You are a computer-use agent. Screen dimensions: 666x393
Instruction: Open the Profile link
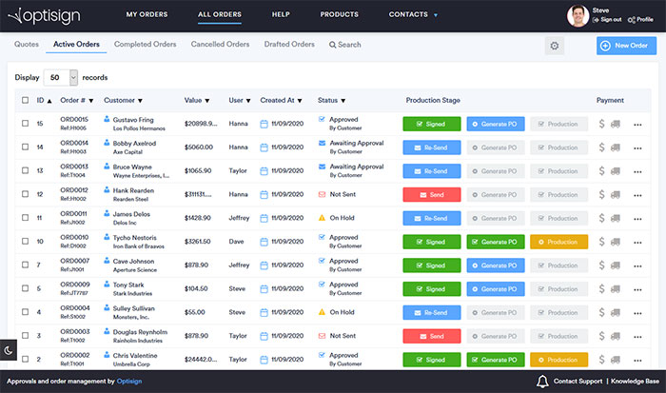pos(640,20)
